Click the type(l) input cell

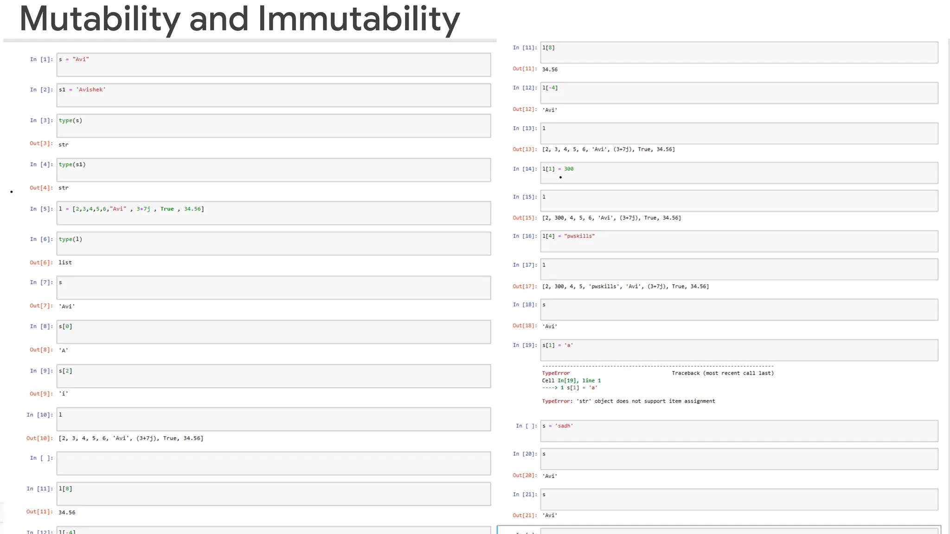[274, 243]
